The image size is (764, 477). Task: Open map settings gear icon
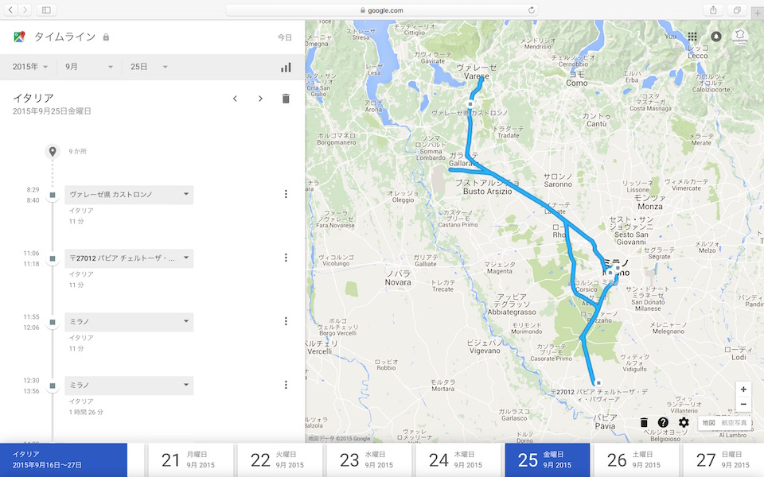pyautogui.click(x=684, y=422)
